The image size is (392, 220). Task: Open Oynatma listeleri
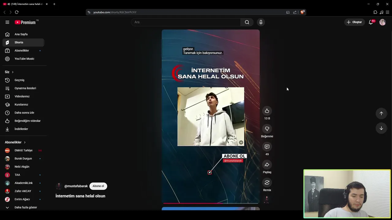coord(23,88)
